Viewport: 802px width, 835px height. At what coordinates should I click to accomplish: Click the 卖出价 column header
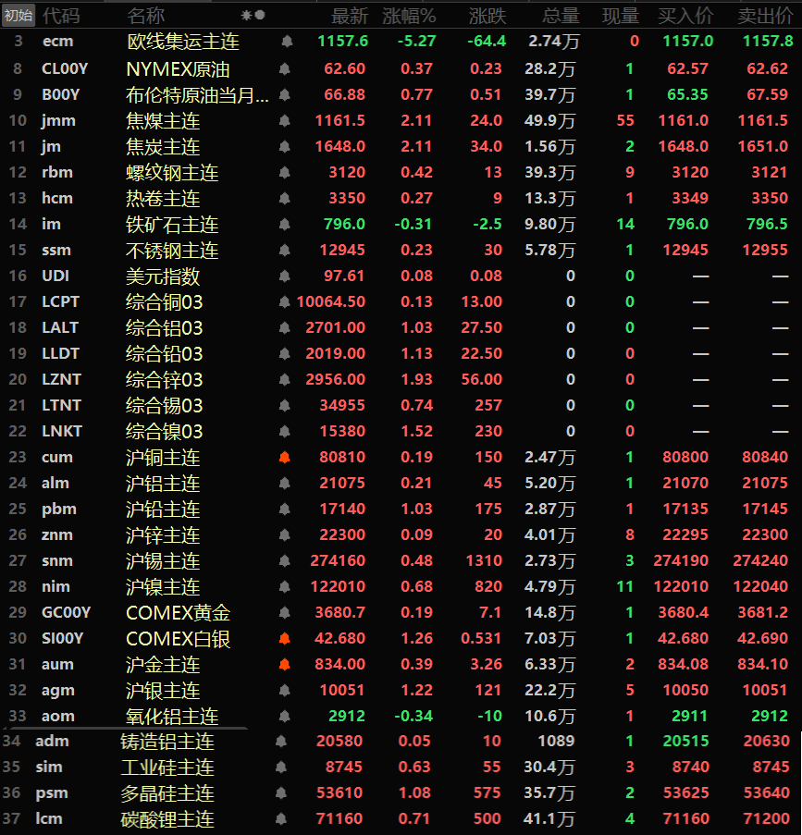point(764,16)
